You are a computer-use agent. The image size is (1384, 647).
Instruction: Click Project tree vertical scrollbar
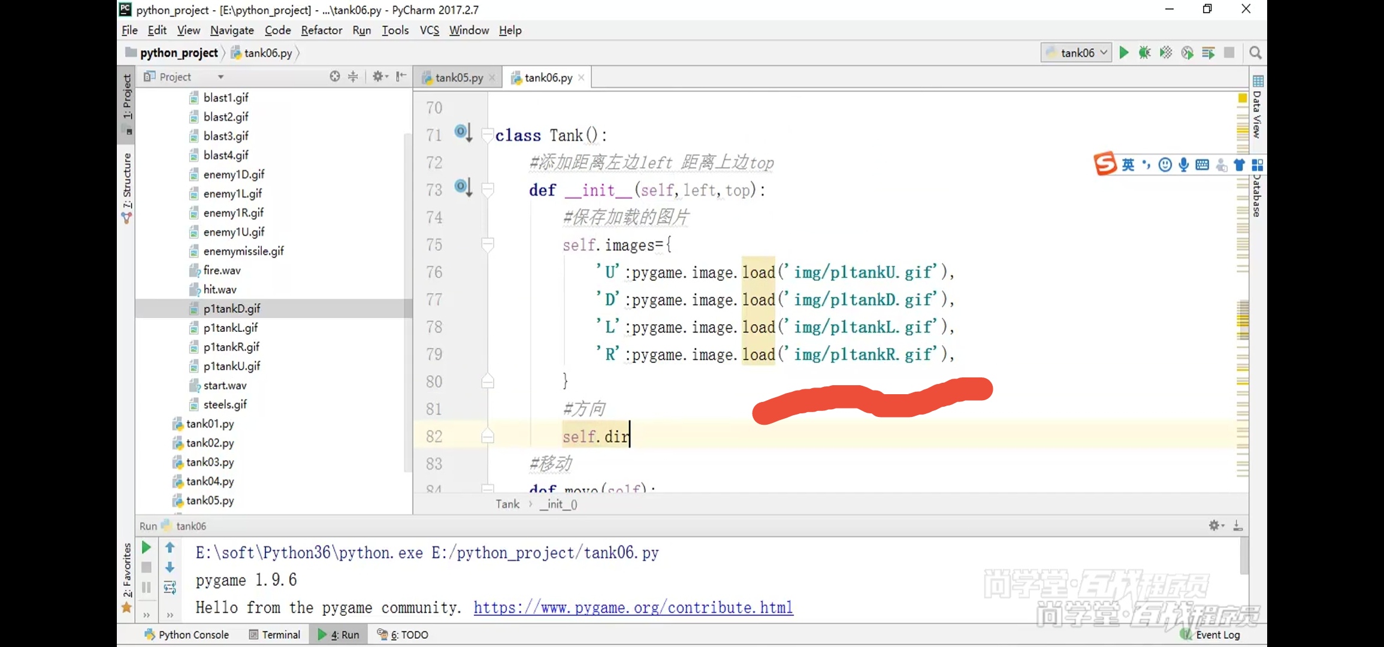pyautogui.click(x=408, y=303)
